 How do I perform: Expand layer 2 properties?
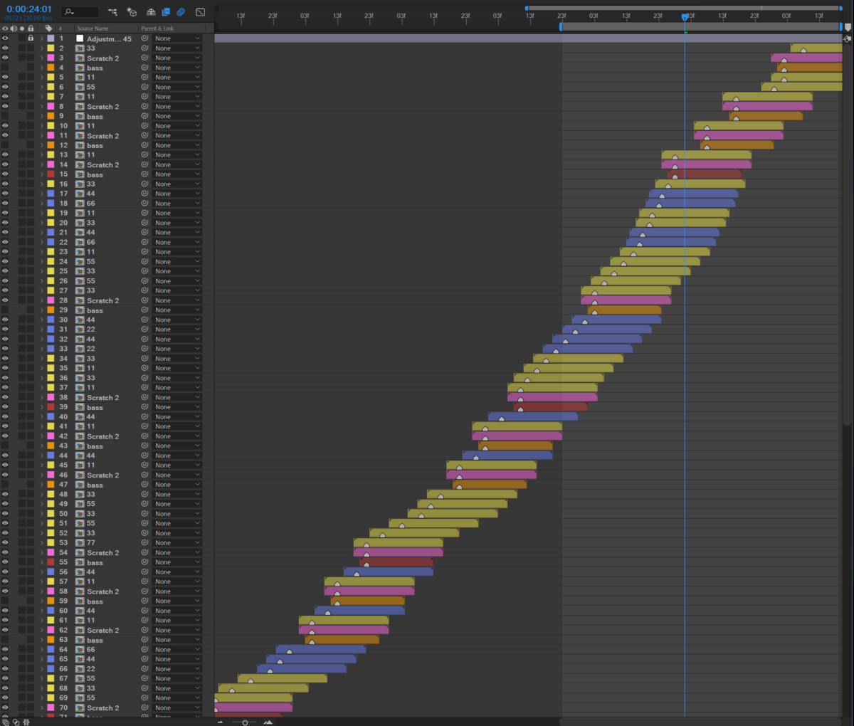pyautogui.click(x=42, y=48)
